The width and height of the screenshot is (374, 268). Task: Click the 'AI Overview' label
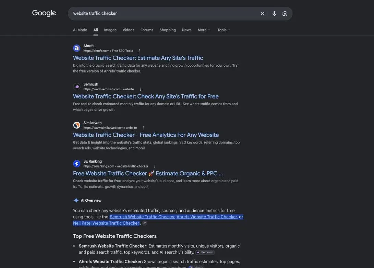click(x=91, y=200)
